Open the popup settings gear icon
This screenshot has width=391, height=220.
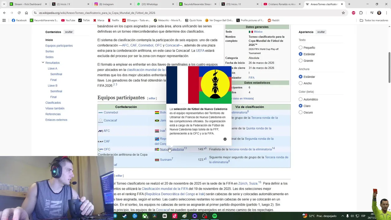pos(225,139)
